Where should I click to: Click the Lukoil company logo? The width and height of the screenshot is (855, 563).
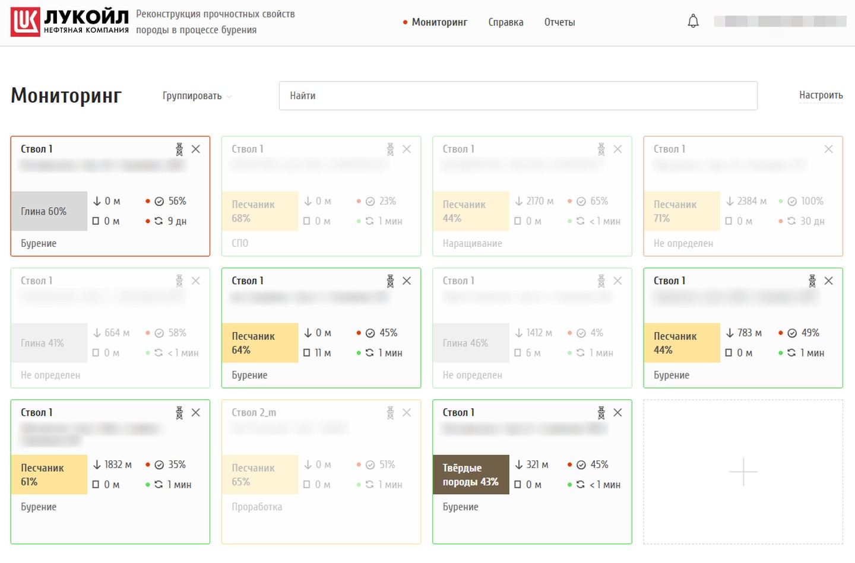click(69, 22)
